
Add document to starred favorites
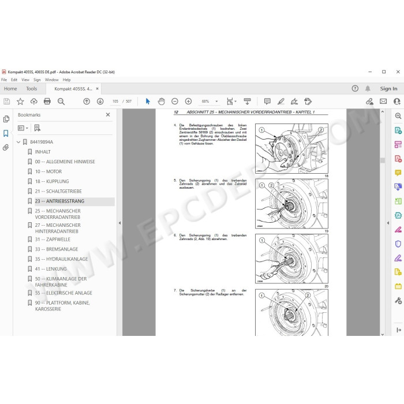click(20, 101)
